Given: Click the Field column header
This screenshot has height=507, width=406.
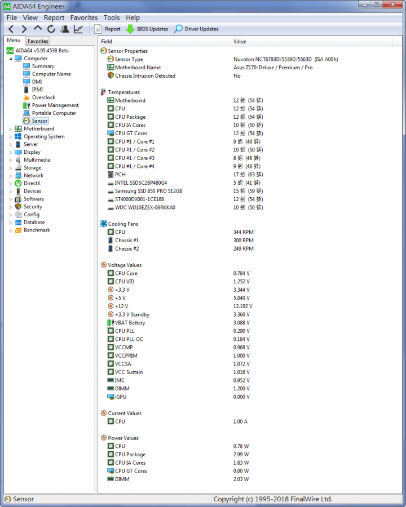Looking at the screenshot, I should pyautogui.click(x=165, y=41).
